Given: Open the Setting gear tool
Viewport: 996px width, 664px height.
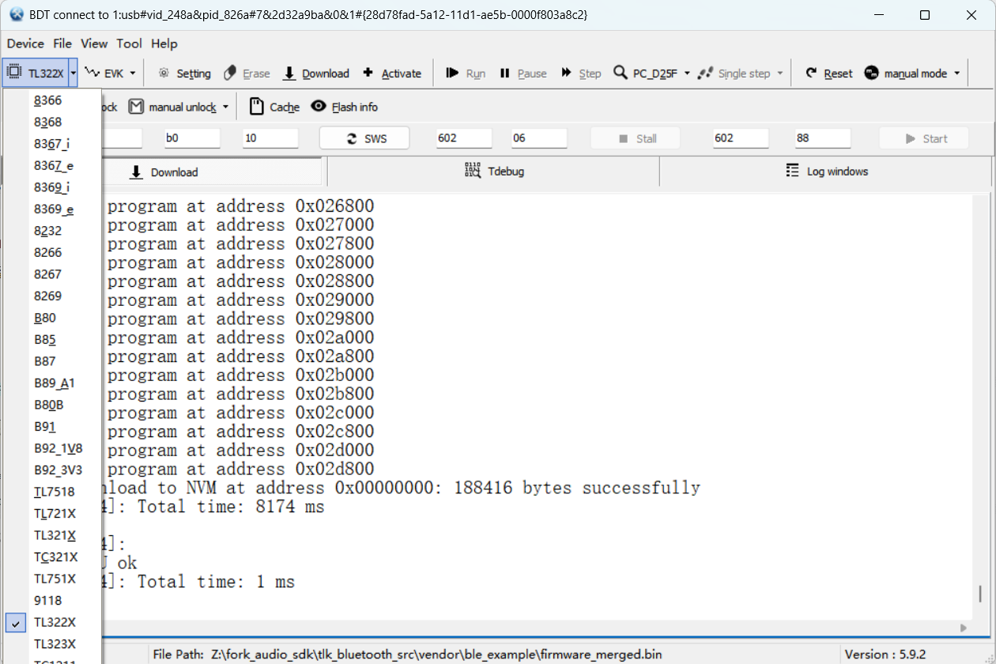Looking at the screenshot, I should (x=184, y=73).
